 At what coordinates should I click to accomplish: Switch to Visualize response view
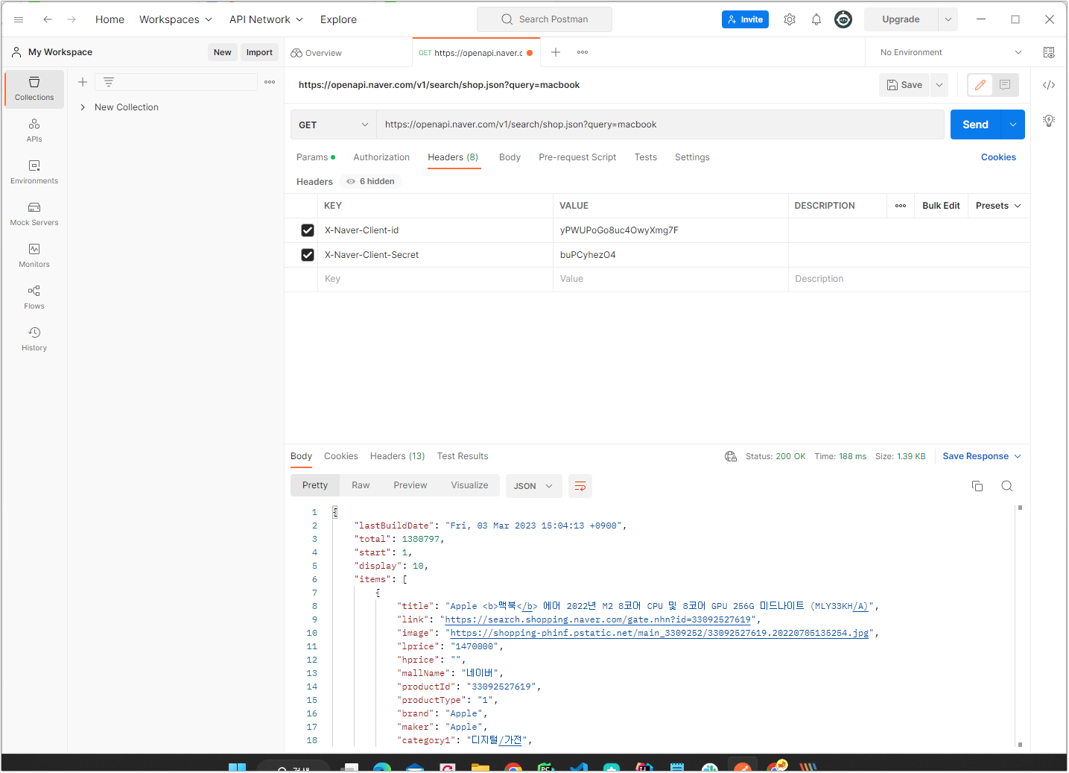click(x=469, y=485)
